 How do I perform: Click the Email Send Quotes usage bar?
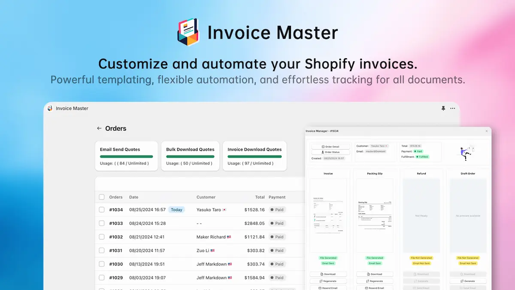[x=126, y=156]
